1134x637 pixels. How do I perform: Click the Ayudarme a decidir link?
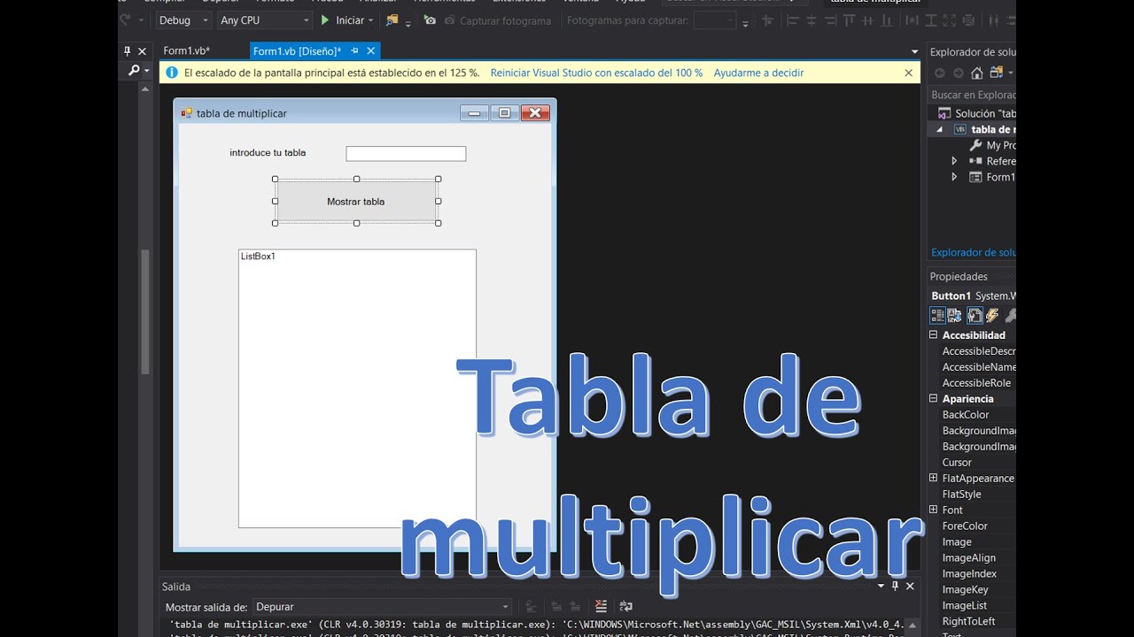pyautogui.click(x=758, y=73)
